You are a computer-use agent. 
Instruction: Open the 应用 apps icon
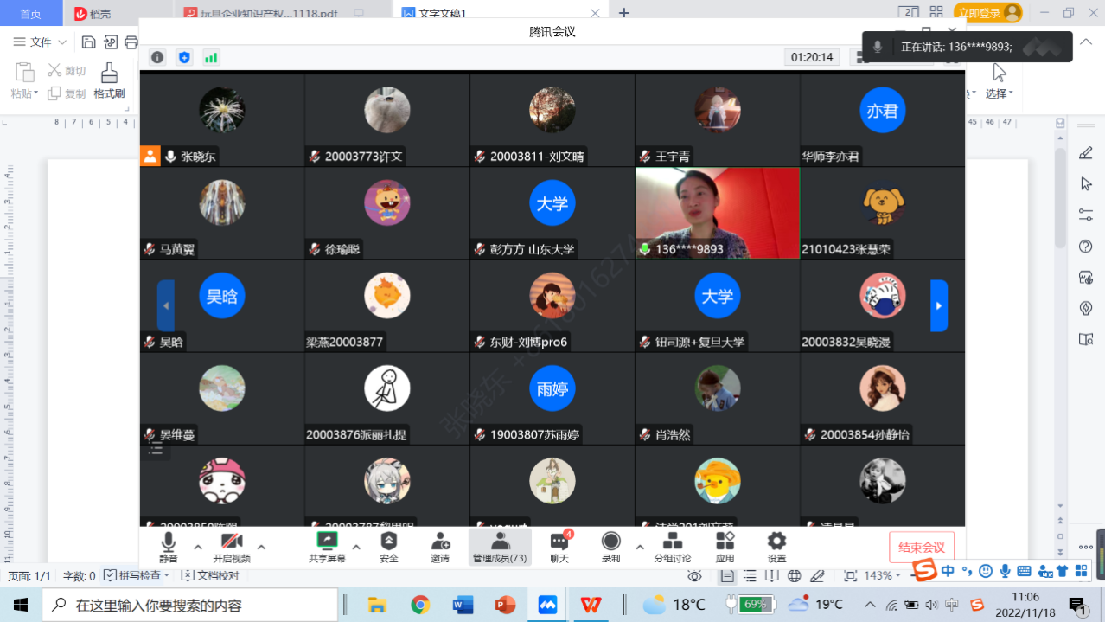pos(725,542)
